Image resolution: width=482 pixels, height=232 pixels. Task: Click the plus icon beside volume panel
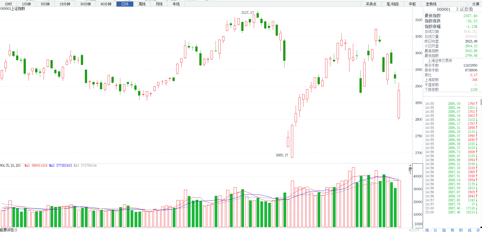[410, 166]
